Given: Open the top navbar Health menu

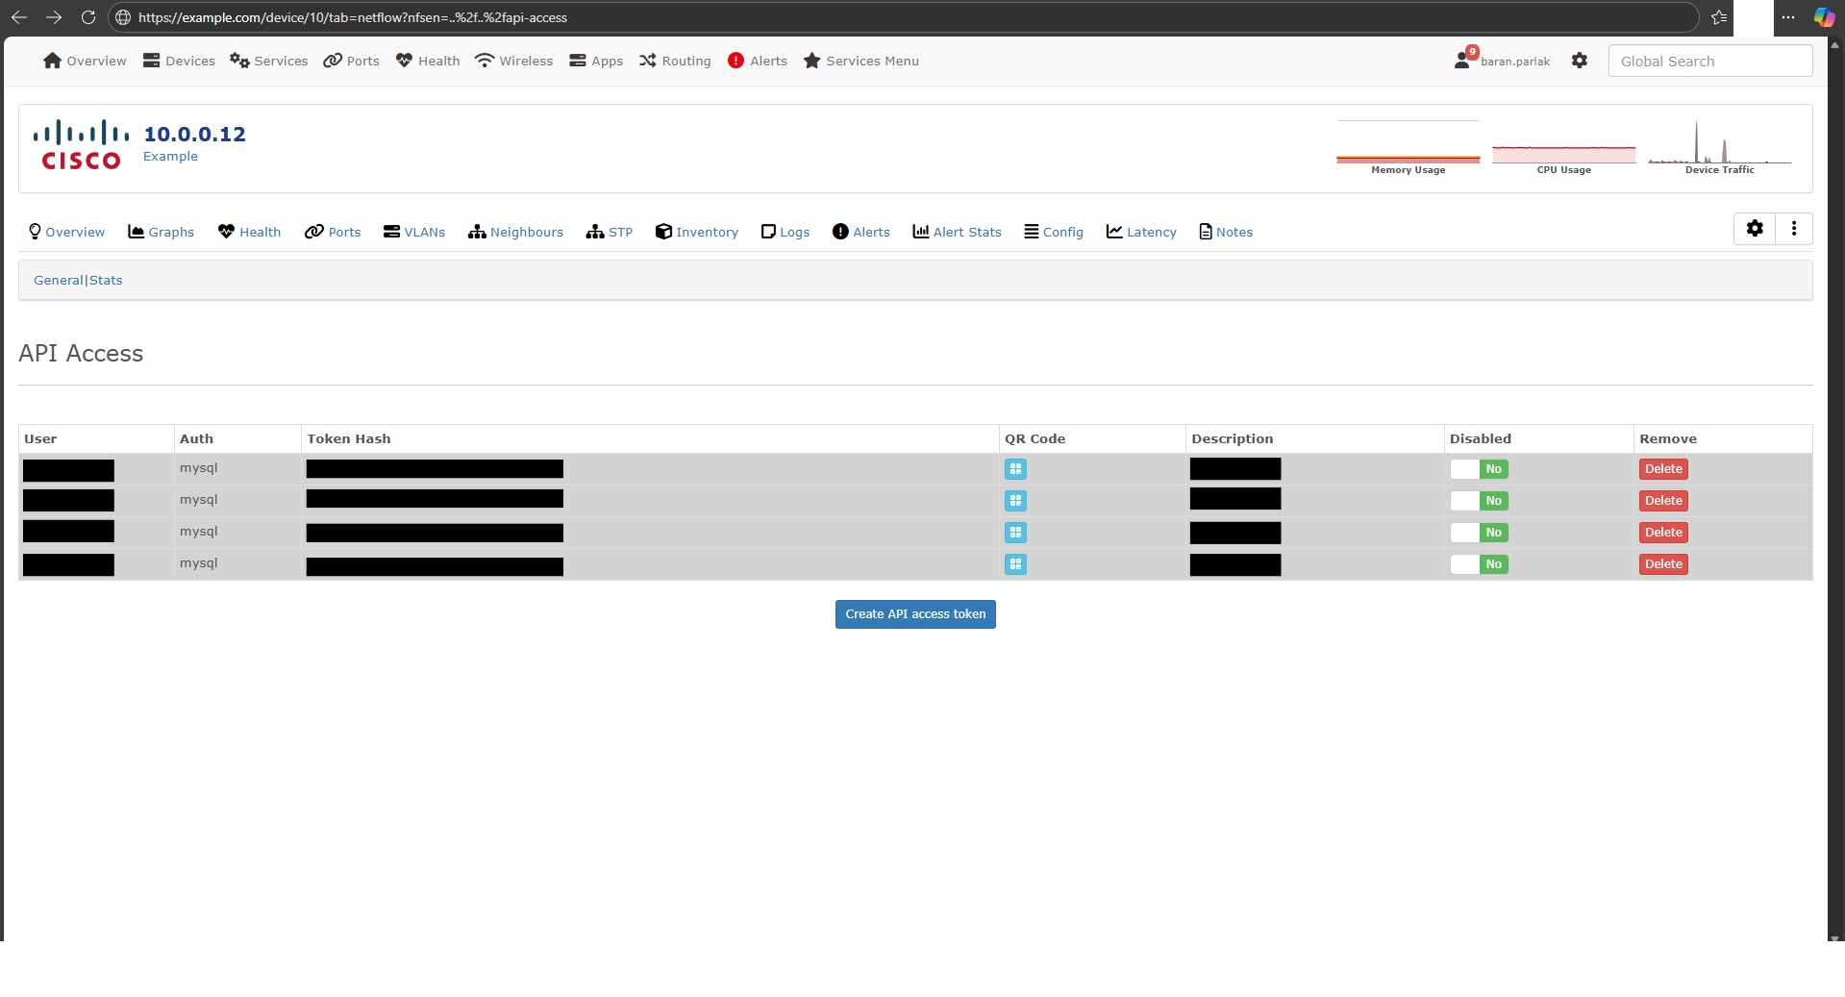Looking at the screenshot, I should click(x=428, y=61).
